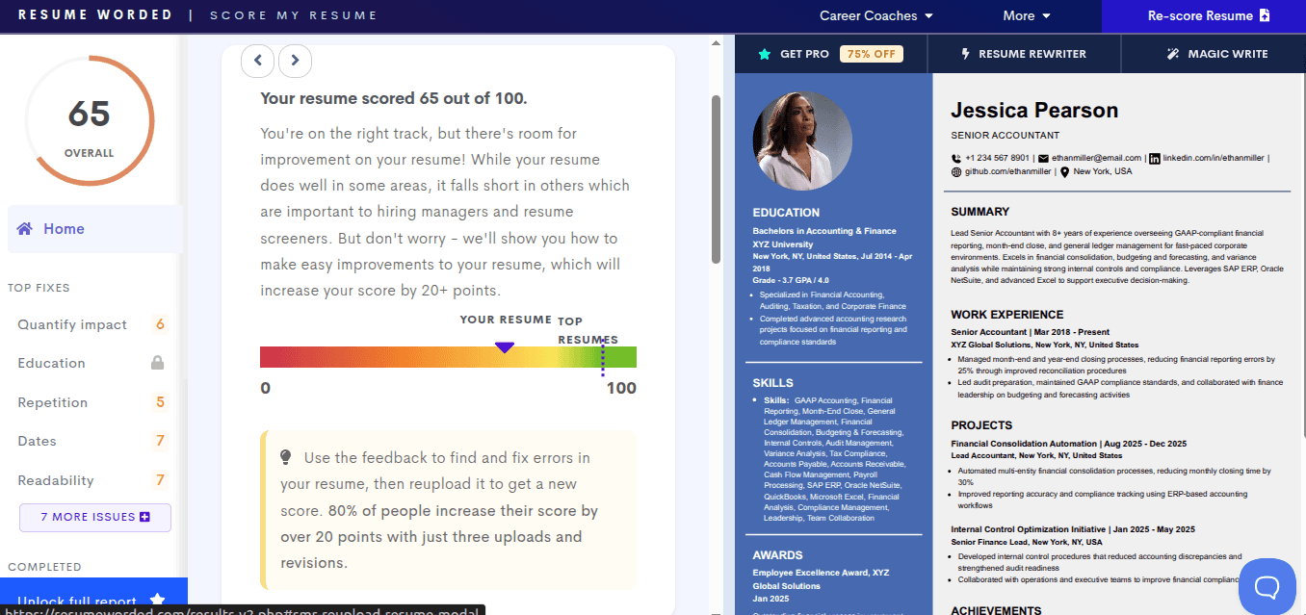This screenshot has width=1306, height=615.
Task: Click the 75% OFF badge
Action: pos(872,54)
